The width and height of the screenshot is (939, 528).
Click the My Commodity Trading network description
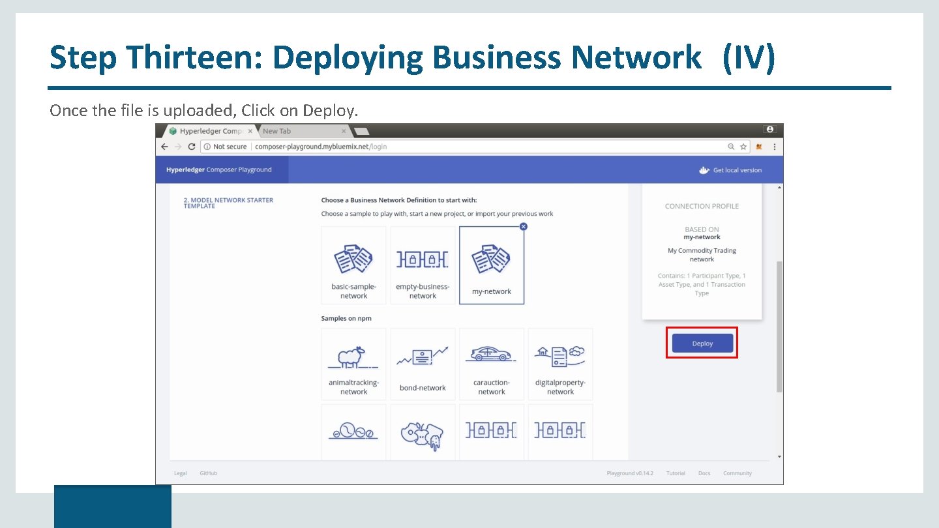pyautogui.click(x=702, y=255)
